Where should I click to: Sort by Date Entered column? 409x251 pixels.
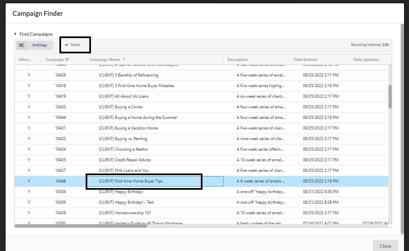[305, 60]
